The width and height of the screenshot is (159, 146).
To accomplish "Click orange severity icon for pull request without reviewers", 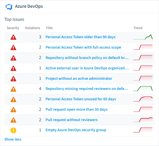I will point(13,120).
